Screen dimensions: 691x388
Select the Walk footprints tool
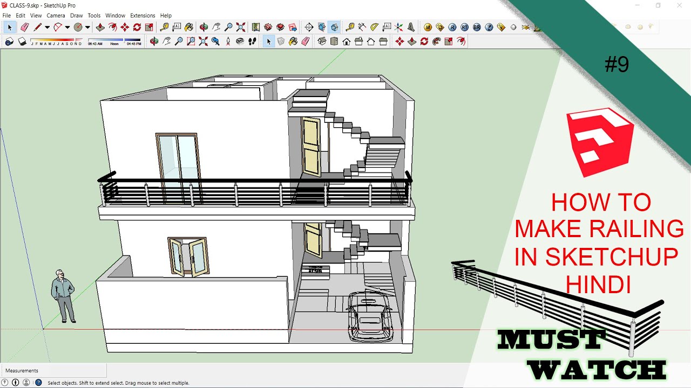(x=252, y=41)
